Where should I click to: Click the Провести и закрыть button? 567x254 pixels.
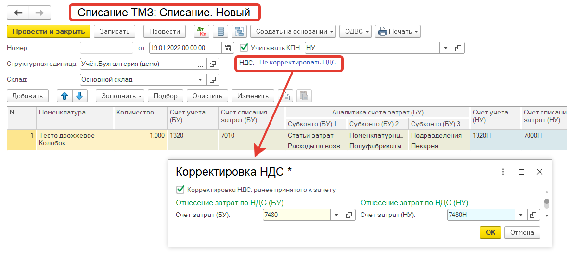(48, 32)
